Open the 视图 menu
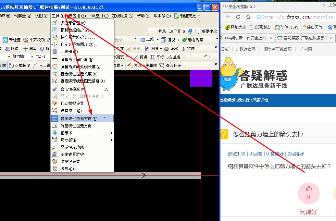This screenshot has height=221, width=336. click(41, 16)
